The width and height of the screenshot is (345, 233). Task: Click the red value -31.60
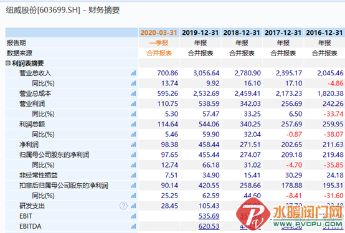[333, 196]
